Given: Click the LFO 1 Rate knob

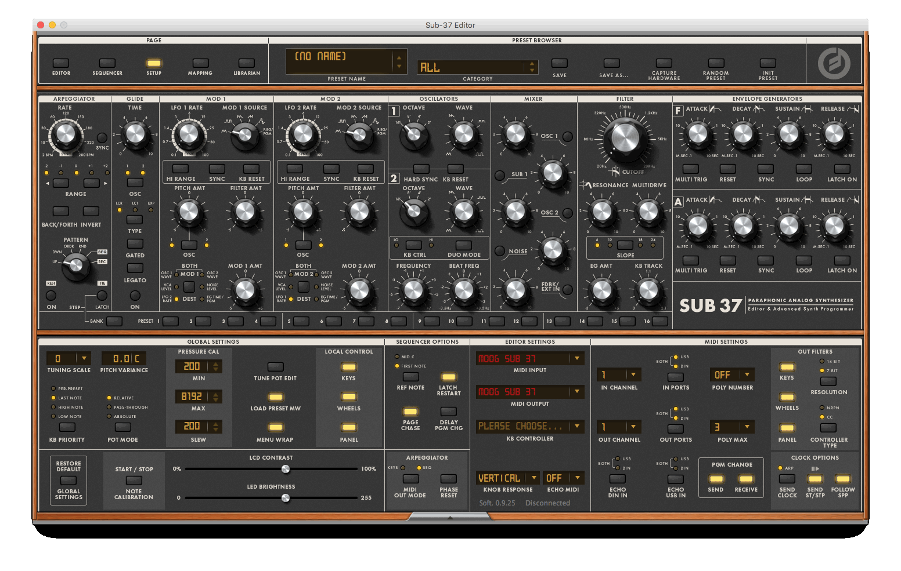Looking at the screenshot, I should click(189, 134).
